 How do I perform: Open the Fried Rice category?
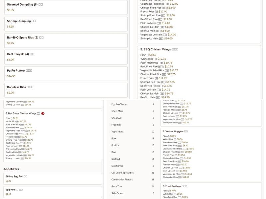point(133,125)
